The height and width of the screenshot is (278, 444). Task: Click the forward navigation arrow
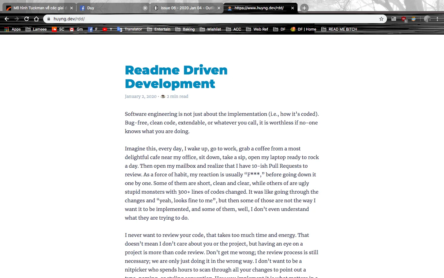tap(17, 19)
